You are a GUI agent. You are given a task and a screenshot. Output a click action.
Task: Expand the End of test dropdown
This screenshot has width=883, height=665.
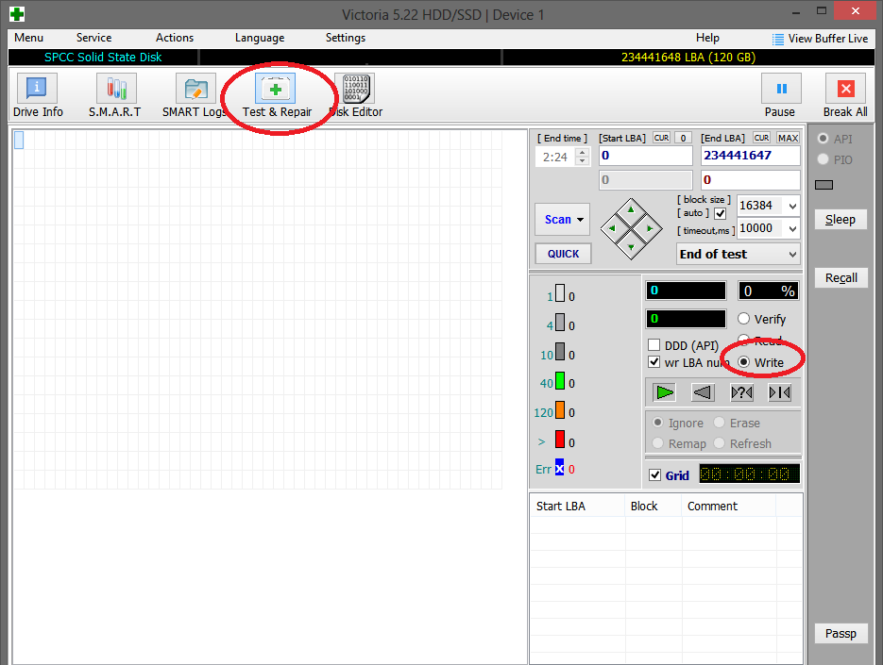[792, 255]
